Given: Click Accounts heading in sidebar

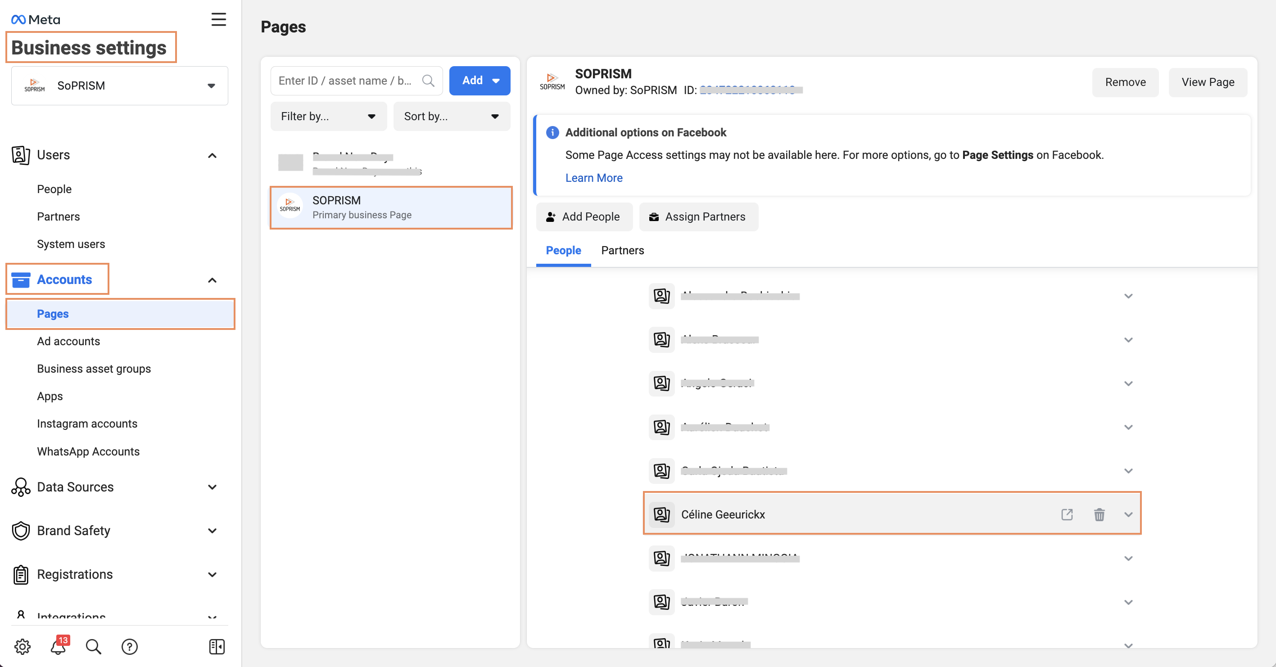Looking at the screenshot, I should pyautogui.click(x=64, y=279).
